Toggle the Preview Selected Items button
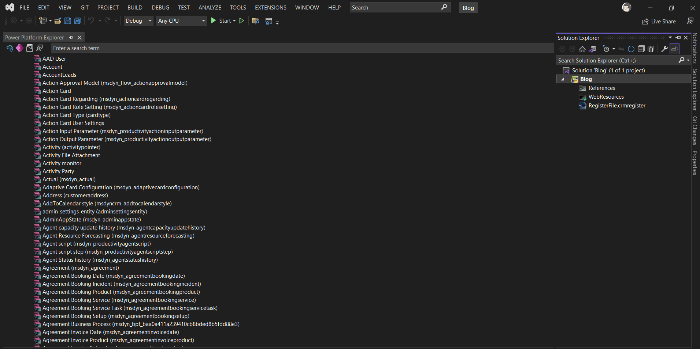 point(674,49)
